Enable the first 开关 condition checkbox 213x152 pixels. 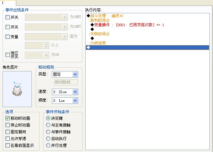[x=7, y=17]
